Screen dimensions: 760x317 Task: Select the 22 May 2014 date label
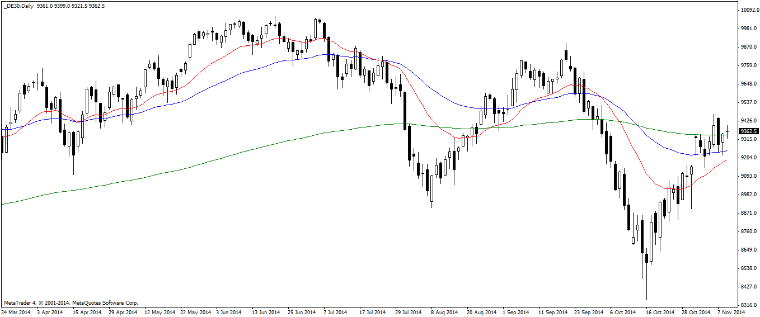pyautogui.click(x=195, y=312)
